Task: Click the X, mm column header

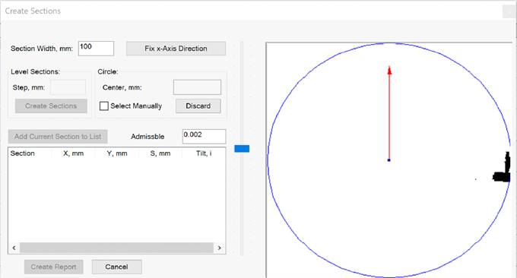Action: [x=73, y=153]
